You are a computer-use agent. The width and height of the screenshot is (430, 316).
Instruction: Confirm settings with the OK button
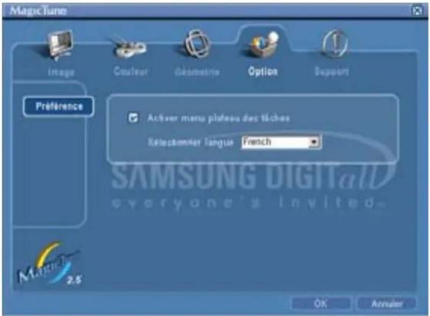coord(321,303)
